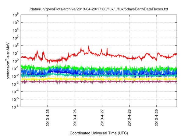Screen dimensions: 195x136
Task: Select the 10^-2 y-axis tick label
Action: [15, 76]
